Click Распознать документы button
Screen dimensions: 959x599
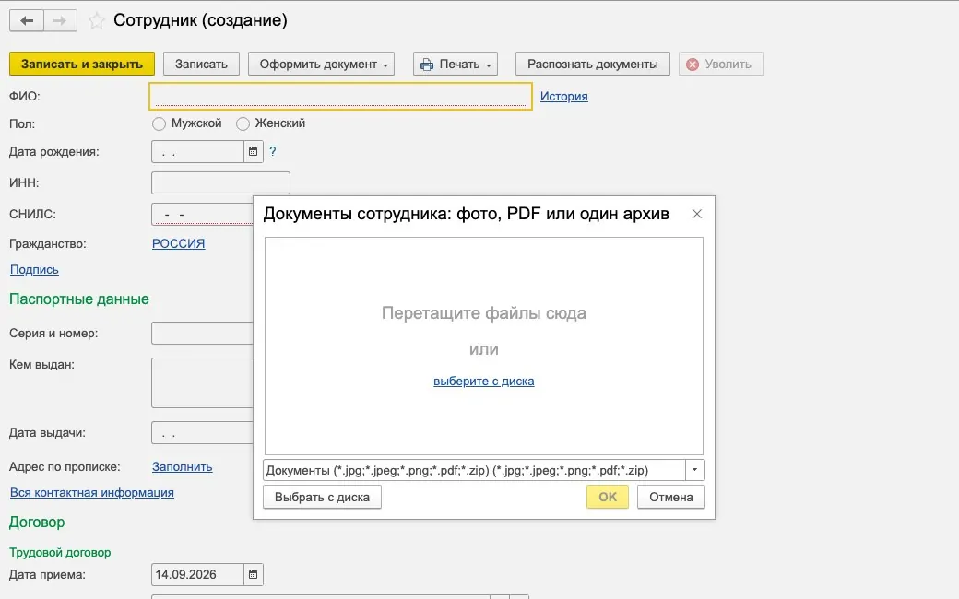(593, 65)
